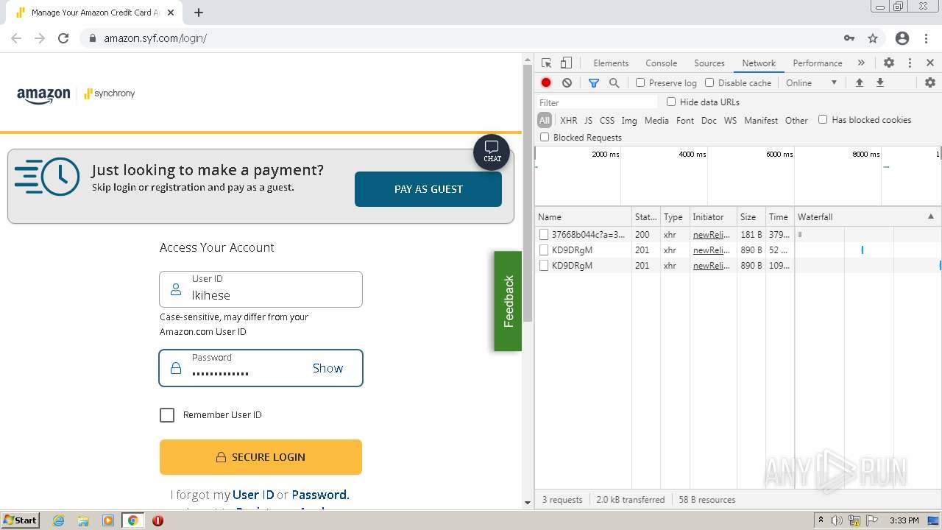
Task: Select checkbox for 37668b044c request row
Action: (544, 235)
